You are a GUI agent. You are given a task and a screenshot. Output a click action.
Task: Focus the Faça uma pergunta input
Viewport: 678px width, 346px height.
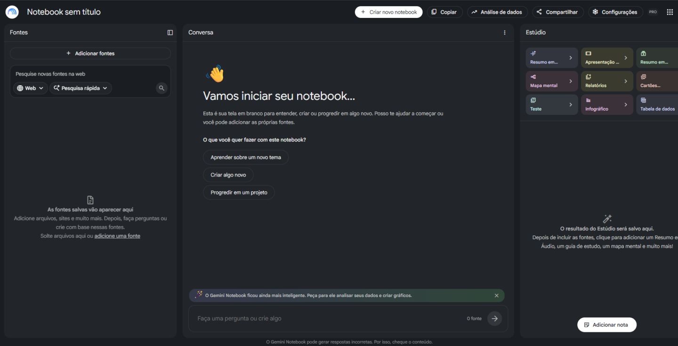coord(330,319)
